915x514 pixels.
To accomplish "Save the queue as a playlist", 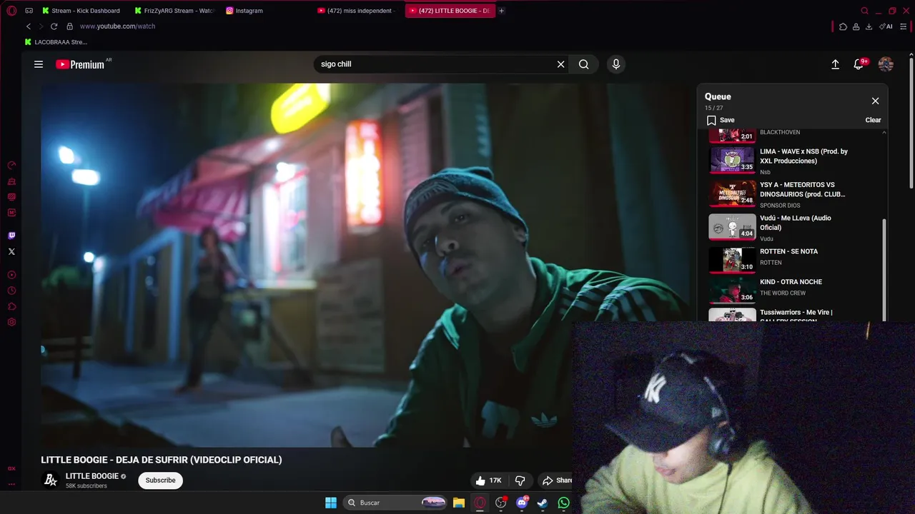I will point(721,120).
